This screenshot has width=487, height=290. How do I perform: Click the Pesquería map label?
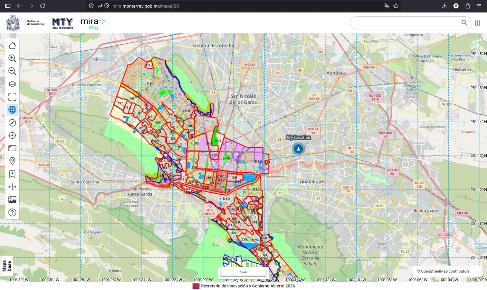pos(462,69)
